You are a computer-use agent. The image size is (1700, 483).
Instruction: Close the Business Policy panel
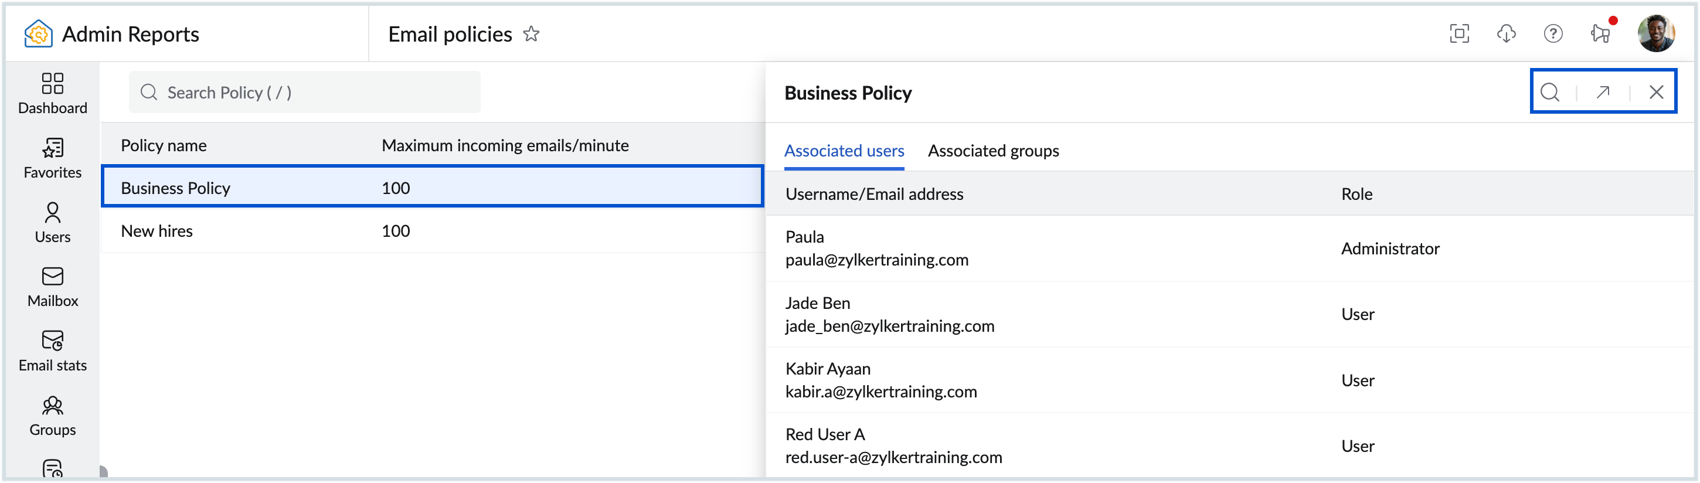point(1656,93)
